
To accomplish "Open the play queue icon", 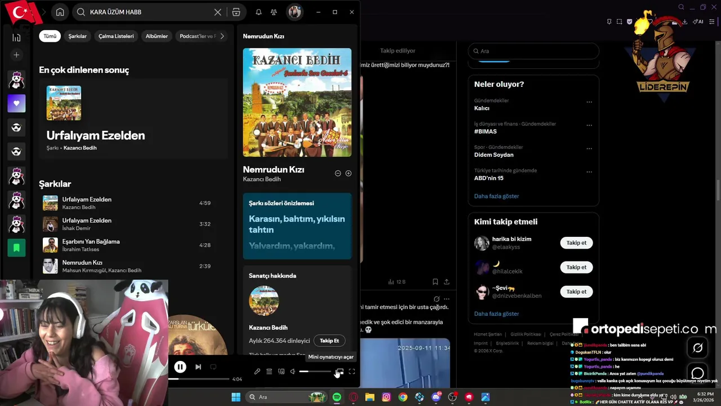I will [269, 372].
